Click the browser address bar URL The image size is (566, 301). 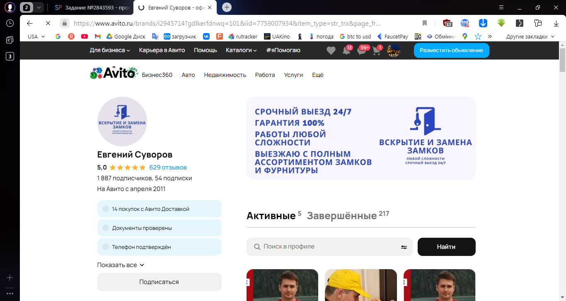point(227,23)
